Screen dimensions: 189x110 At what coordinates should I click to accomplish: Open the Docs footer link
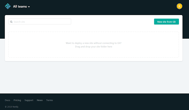[x=7, y=100]
